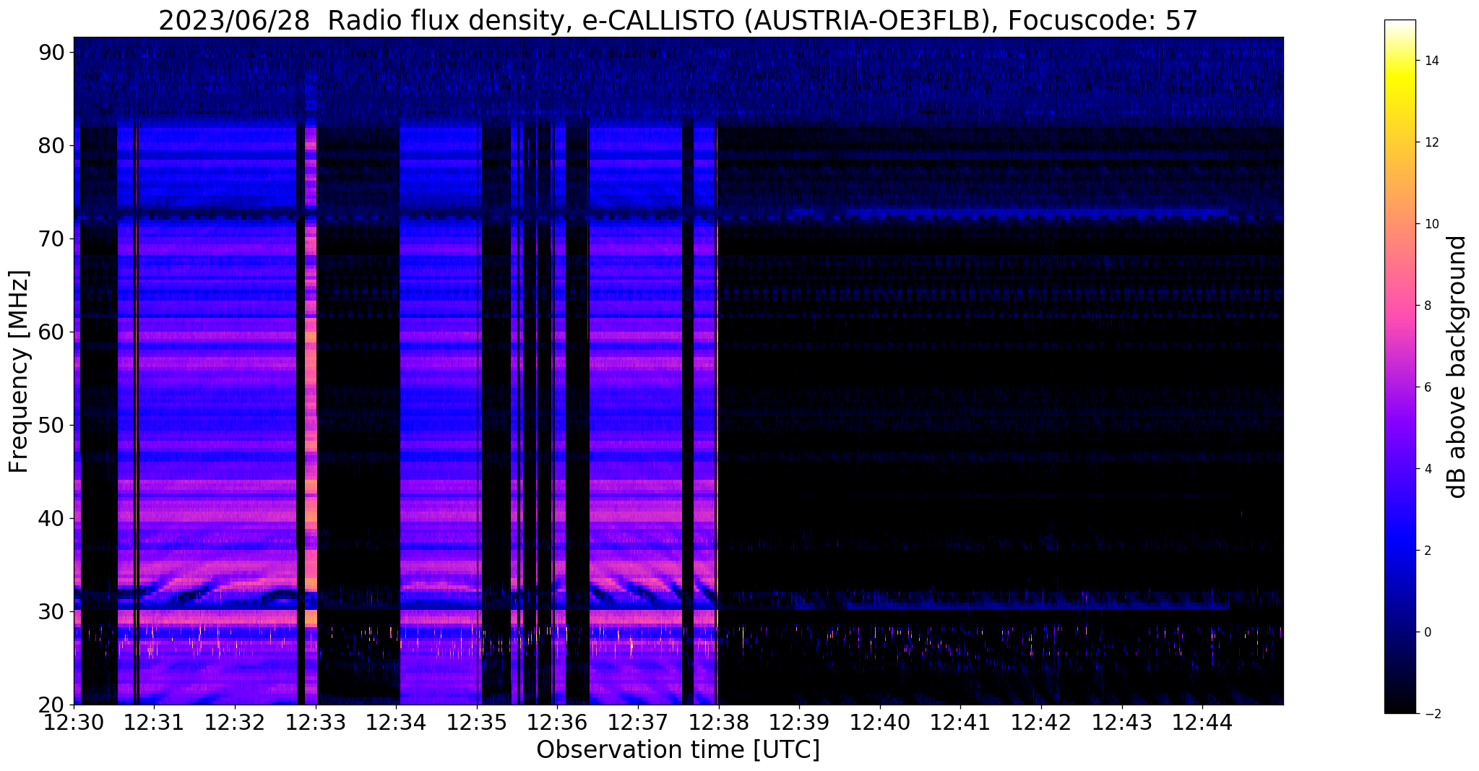Click the colorbar tick label 10
1479x771 pixels.
[1431, 224]
